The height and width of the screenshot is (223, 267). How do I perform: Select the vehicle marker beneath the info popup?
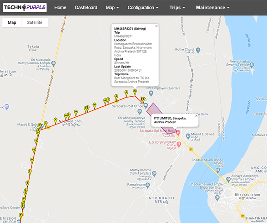(135, 92)
